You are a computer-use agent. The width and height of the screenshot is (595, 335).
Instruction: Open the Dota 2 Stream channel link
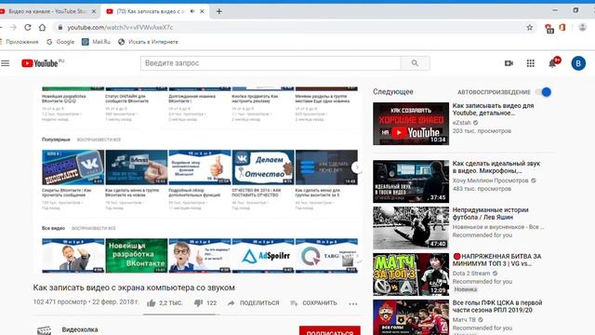pyautogui.click(x=471, y=273)
